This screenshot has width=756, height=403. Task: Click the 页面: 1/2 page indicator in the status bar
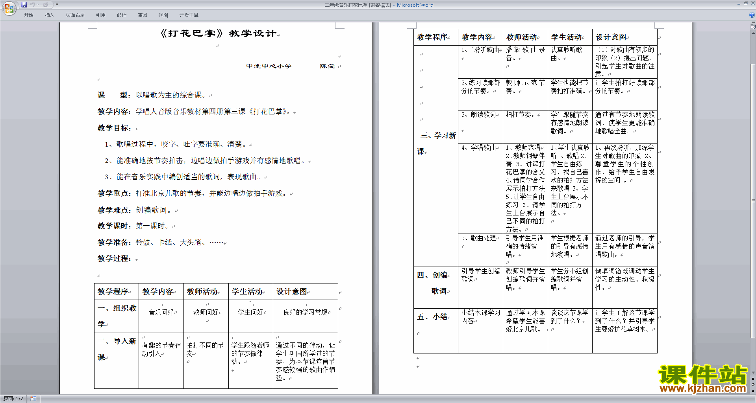pyautogui.click(x=13, y=399)
